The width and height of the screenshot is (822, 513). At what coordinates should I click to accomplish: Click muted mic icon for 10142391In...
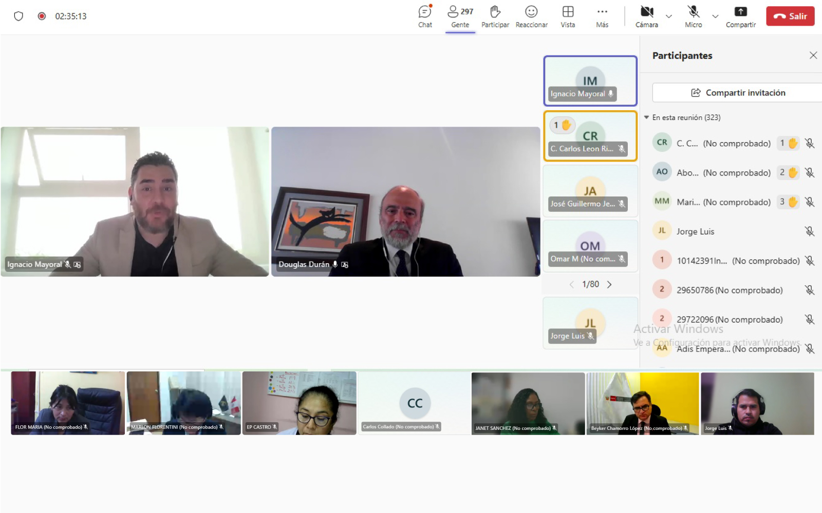[x=810, y=261]
